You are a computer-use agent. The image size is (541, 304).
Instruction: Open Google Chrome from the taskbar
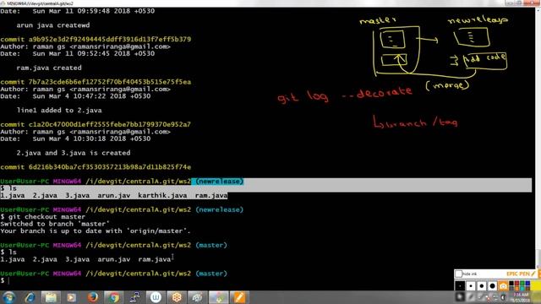(x=113, y=297)
